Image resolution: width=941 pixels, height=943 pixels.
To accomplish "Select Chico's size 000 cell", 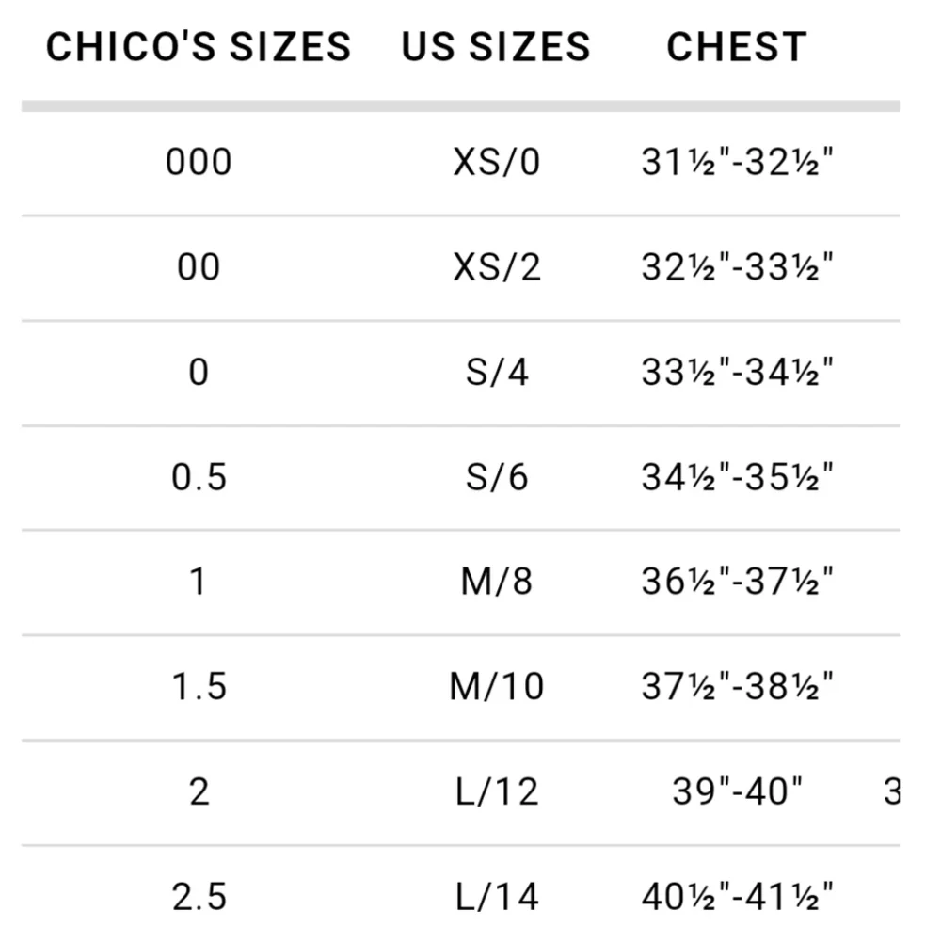I will 199,162.
